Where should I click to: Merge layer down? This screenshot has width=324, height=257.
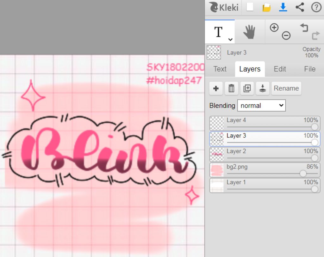click(262, 88)
